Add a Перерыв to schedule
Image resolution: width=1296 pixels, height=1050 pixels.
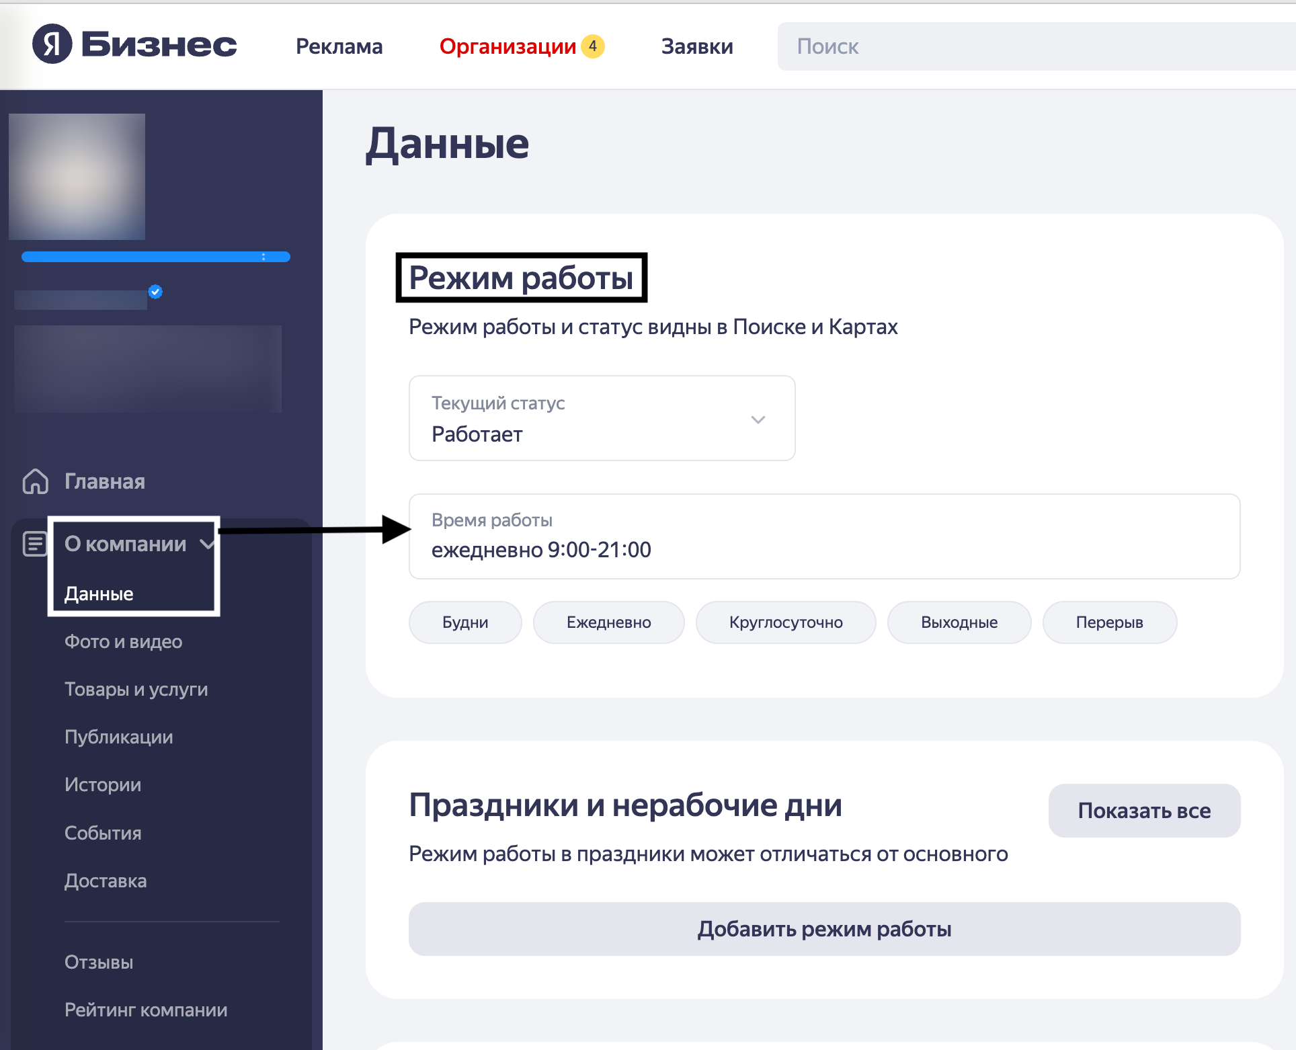(1109, 622)
